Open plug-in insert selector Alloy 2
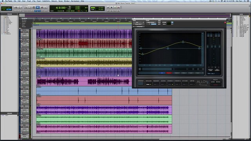The width and height of the screenshot is (251, 141). 138,24
